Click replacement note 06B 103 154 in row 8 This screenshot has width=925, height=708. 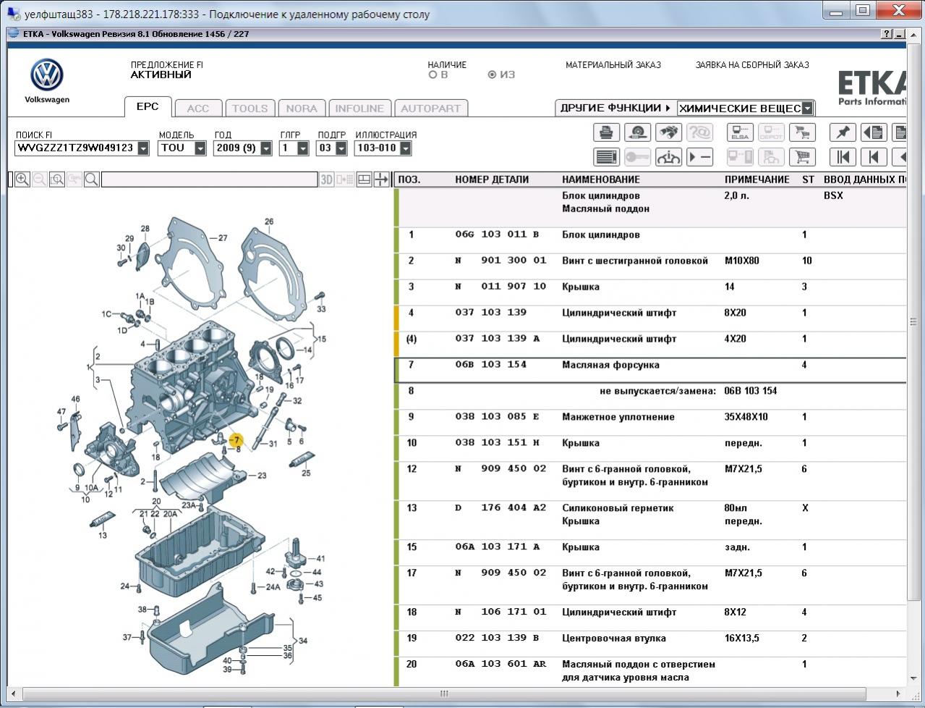(x=751, y=391)
